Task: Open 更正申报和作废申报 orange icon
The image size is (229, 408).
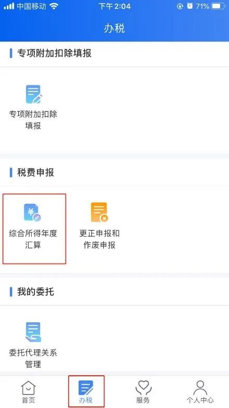Action: click(x=99, y=213)
